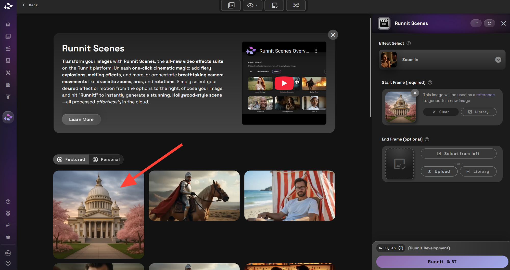Open the image gallery icon in the left sidebar
The image size is (510, 270).
click(8, 36)
